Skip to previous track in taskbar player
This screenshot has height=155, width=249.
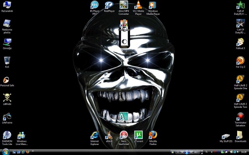[x=182, y=152]
